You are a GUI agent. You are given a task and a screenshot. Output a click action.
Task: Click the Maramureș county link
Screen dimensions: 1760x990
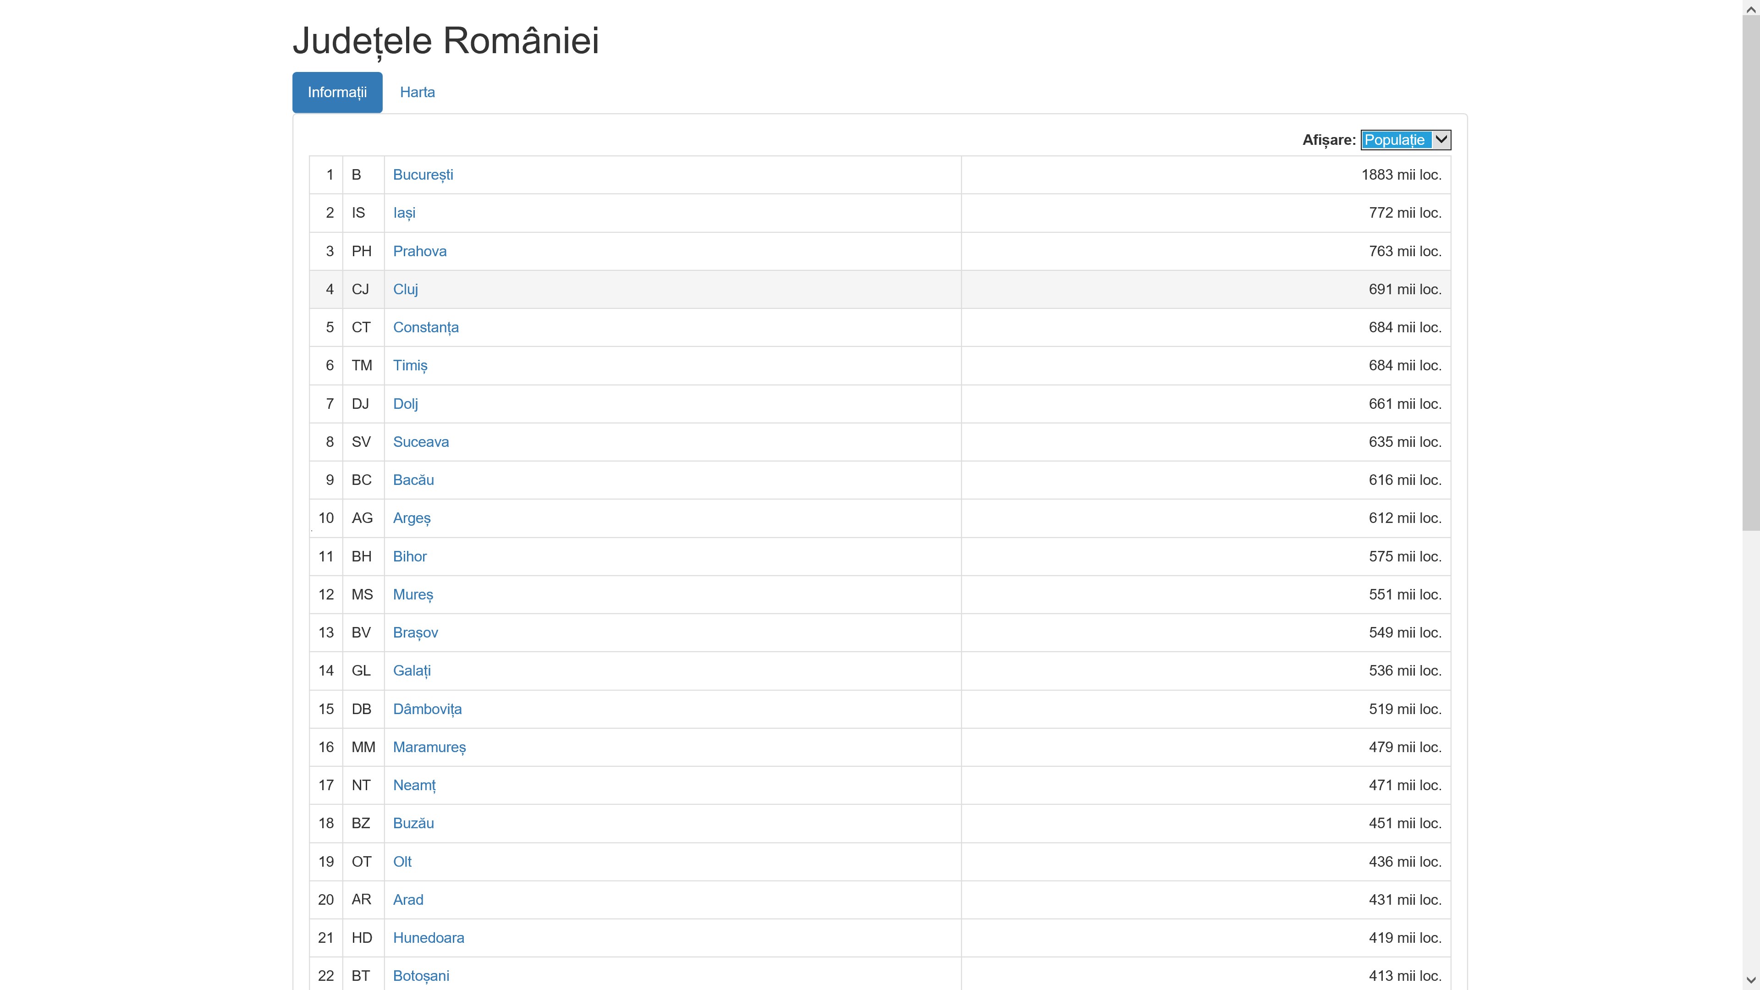(429, 748)
